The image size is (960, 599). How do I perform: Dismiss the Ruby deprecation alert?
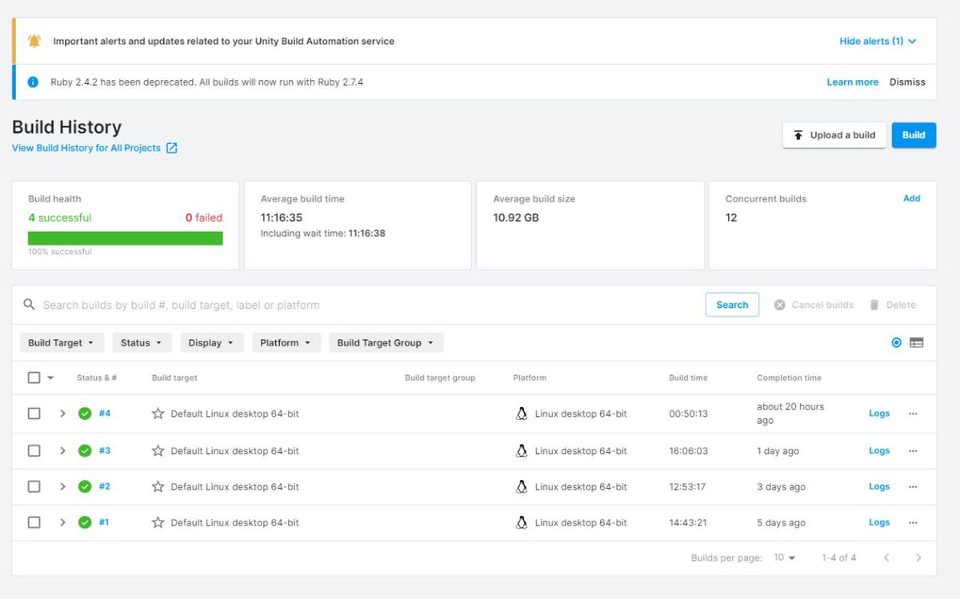[907, 82]
